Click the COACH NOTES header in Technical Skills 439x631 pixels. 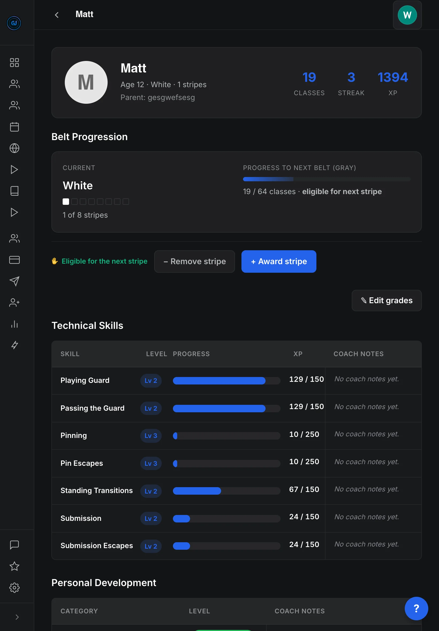click(358, 354)
